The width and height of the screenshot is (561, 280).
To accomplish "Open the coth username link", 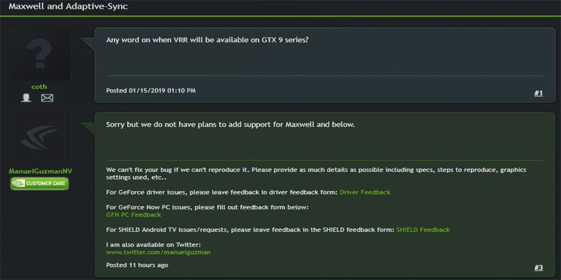I will pyautogui.click(x=39, y=87).
